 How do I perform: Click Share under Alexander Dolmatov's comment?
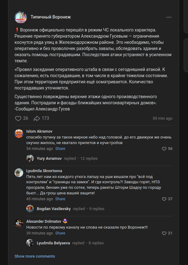pos(60,233)
